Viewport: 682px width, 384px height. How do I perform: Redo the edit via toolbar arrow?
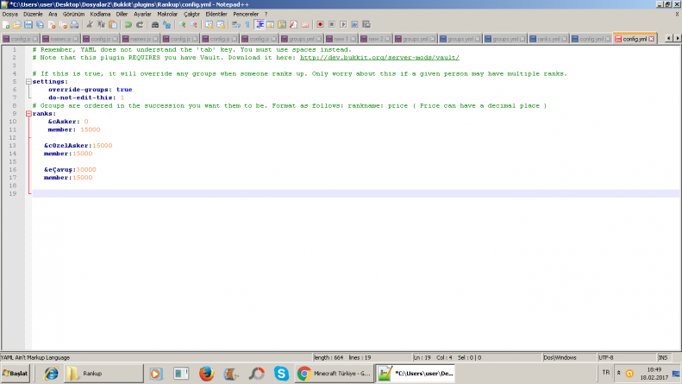coord(140,25)
